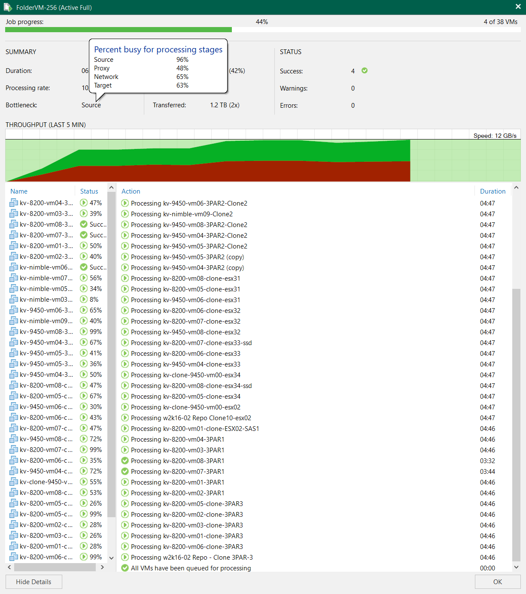Screen dimensions: 526x594
Task: Click the OK button
Action: pyautogui.click(x=498, y=582)
